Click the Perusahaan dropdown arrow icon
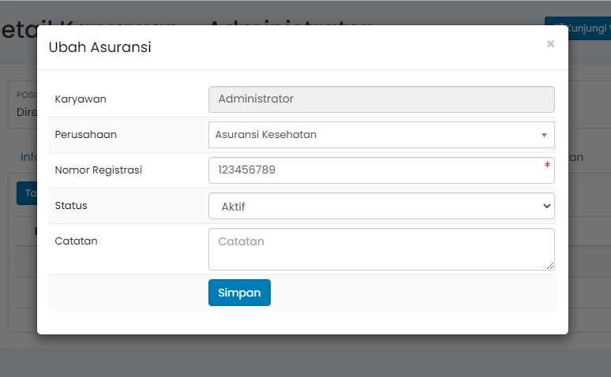Image resolution: width=611 pixels, height=377 pixels. click(544, 135)
